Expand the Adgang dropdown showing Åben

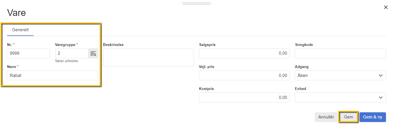pyautogui.click(x=340, y=75)
